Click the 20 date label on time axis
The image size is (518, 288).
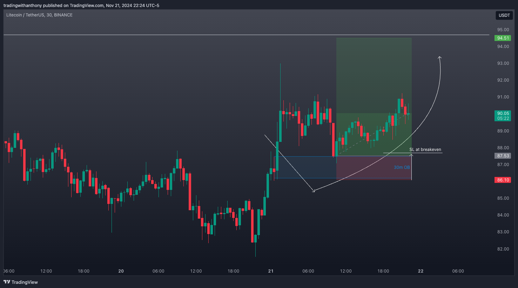(x=121, y=271)
